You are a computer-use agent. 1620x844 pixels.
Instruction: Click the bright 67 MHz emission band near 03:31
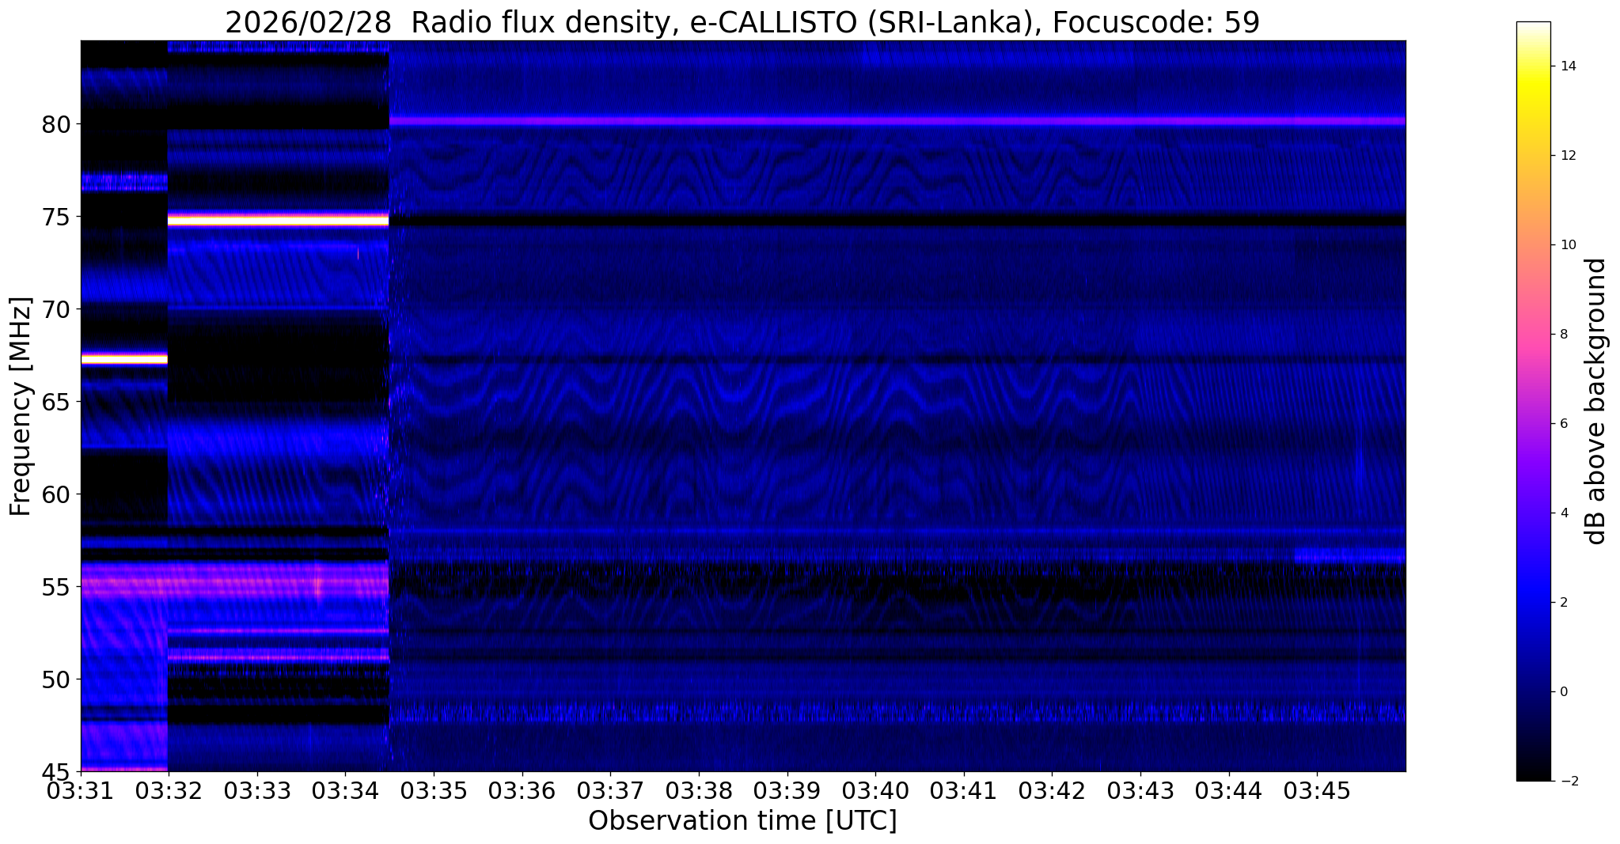(x=124, y=359)
